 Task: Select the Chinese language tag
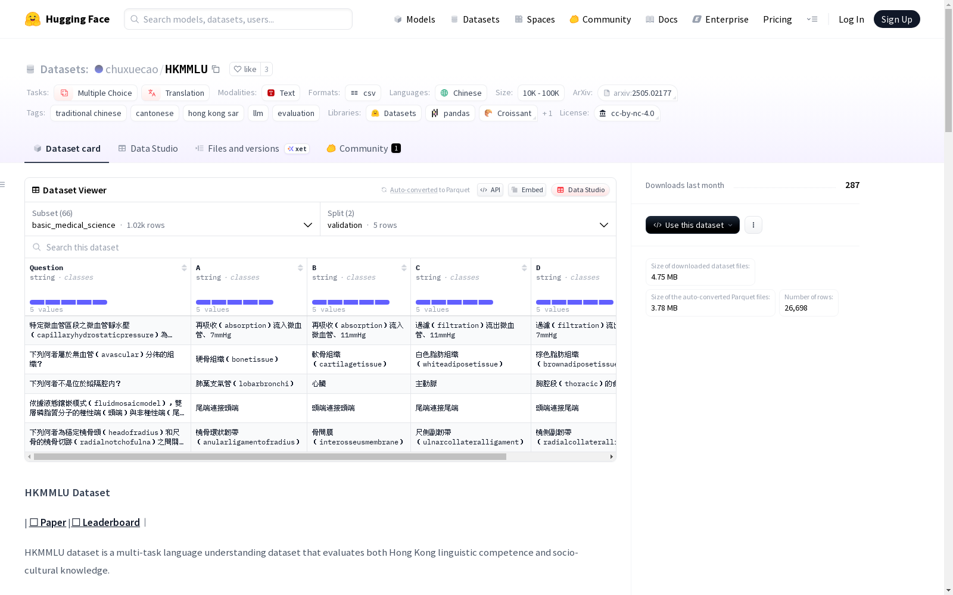coord(461,93)
